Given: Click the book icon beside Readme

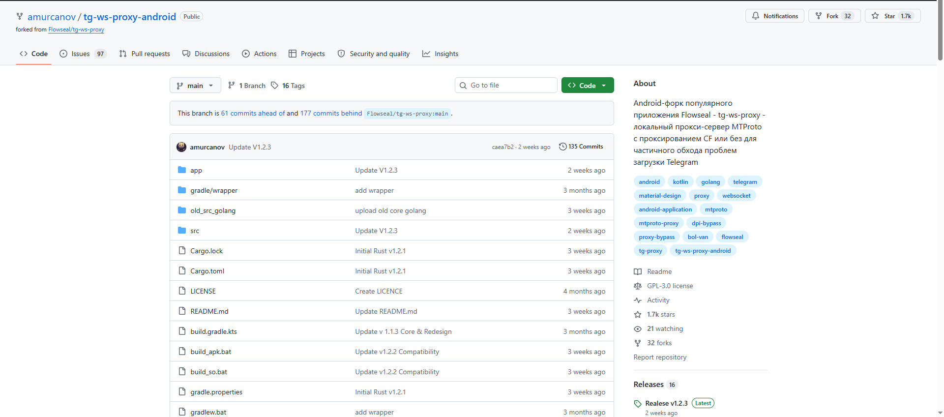Looking at the screenshot, I should click(x=638, y=271).
